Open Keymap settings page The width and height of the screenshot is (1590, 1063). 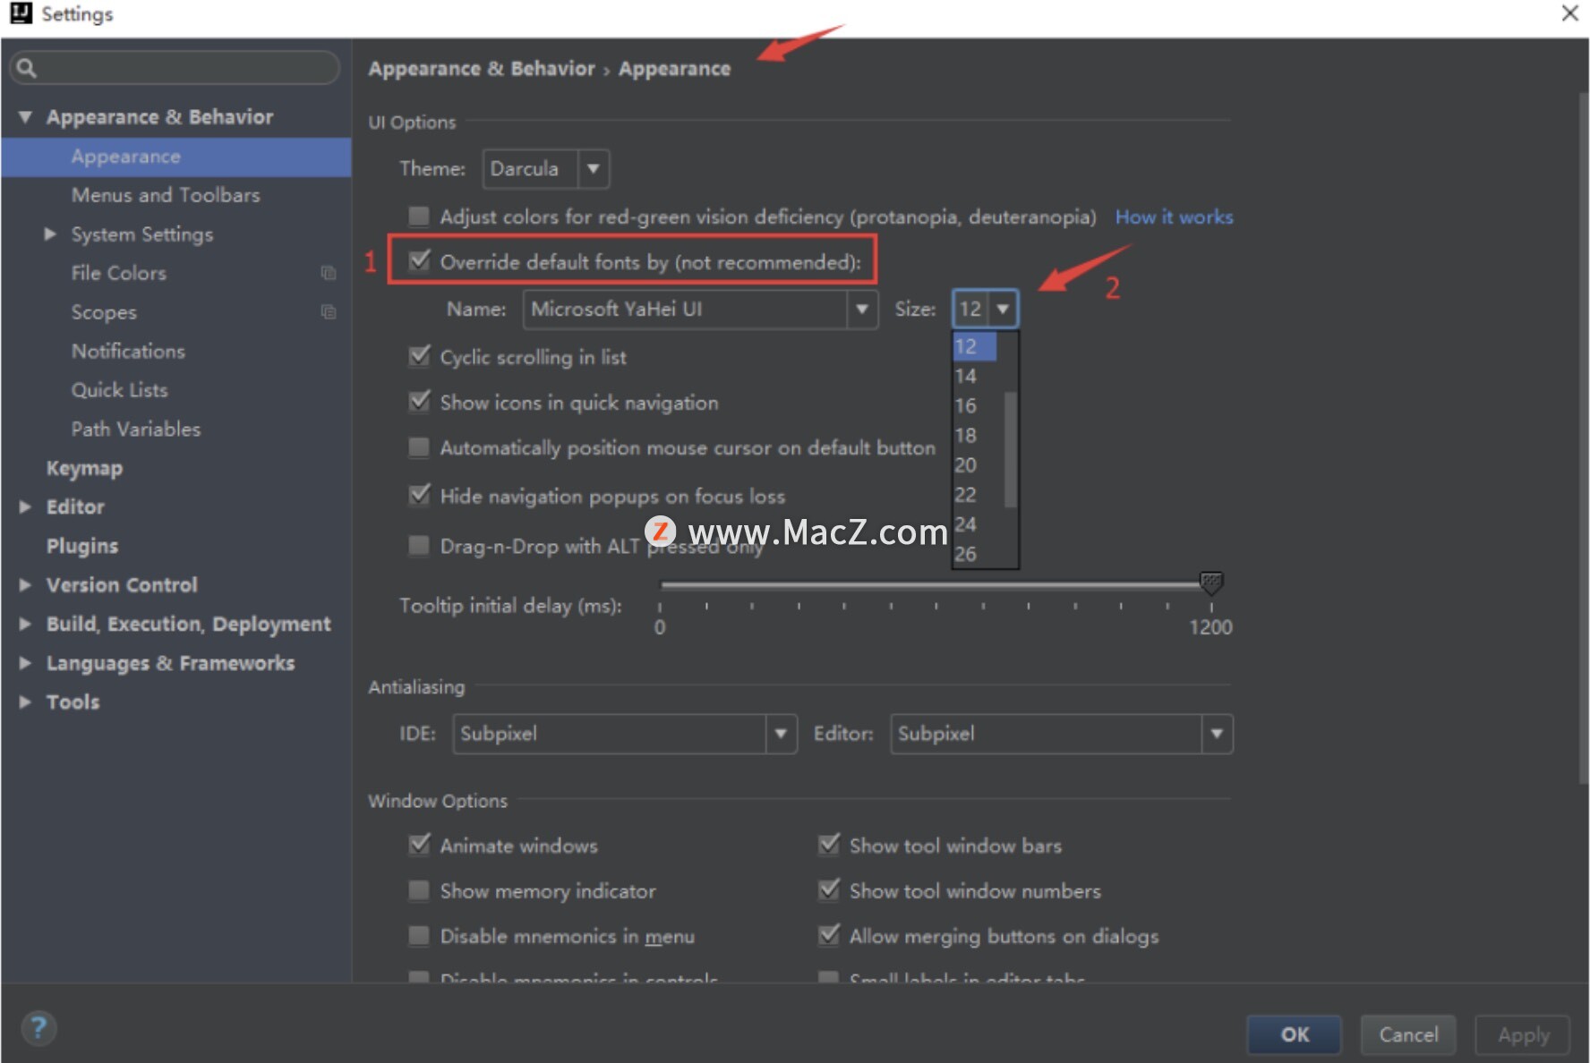tap(84, 468)
